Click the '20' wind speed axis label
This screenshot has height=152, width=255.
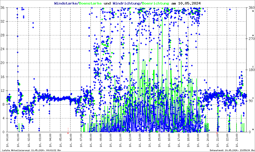coord(2,63)
